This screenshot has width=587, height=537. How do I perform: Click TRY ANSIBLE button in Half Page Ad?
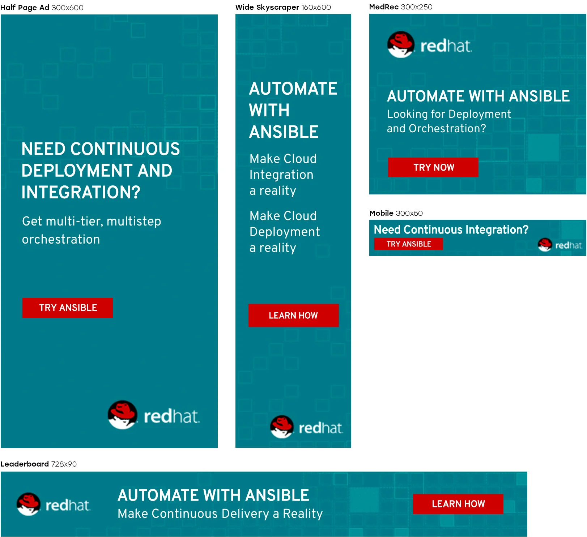click(68, 308)
